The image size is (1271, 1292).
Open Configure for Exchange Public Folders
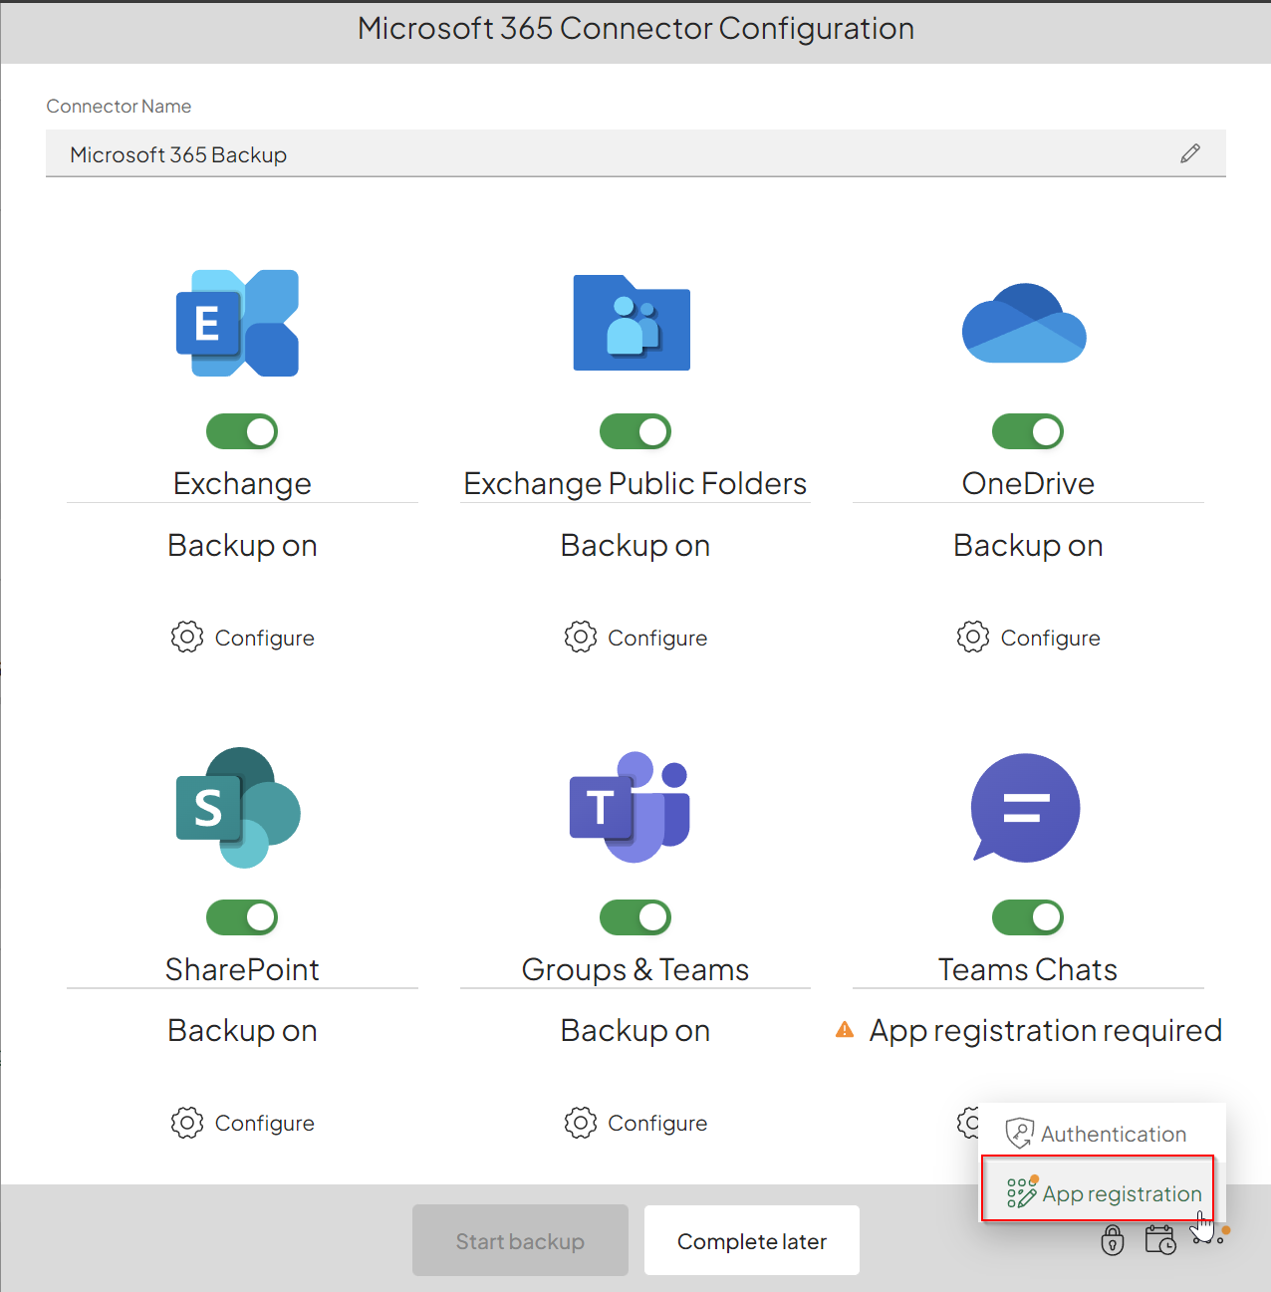(x=635, y=638)
